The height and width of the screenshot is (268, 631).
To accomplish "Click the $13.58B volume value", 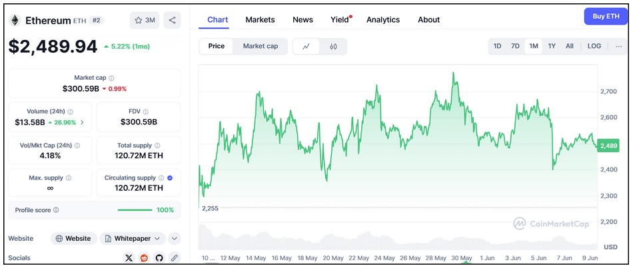I will (x=30, y=122).
